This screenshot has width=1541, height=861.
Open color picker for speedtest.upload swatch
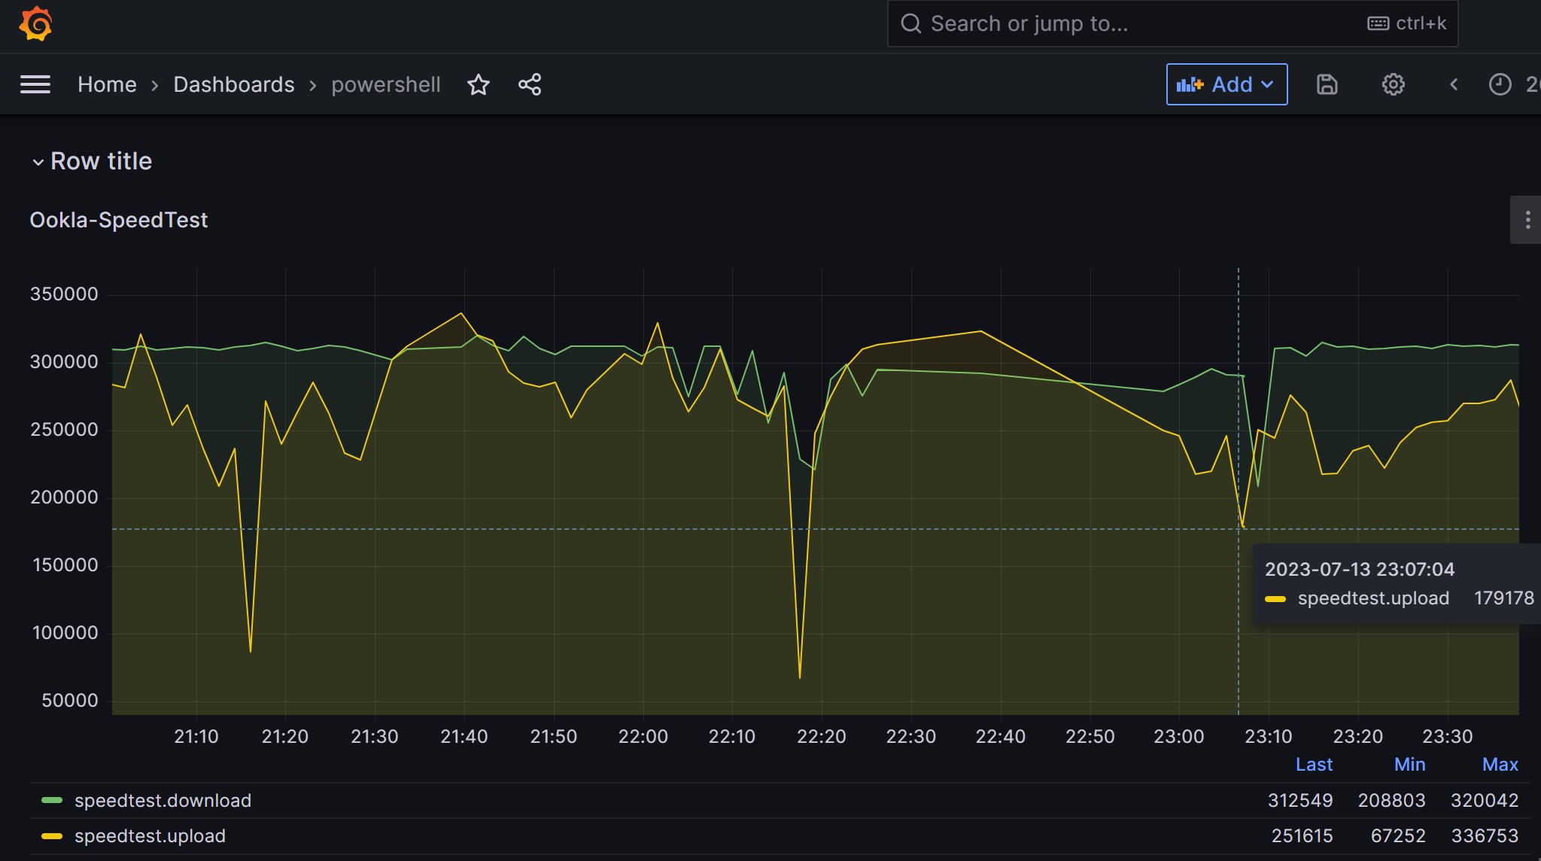[x=52, y=836]
